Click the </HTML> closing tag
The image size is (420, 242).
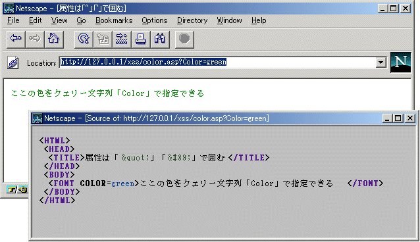57,200
